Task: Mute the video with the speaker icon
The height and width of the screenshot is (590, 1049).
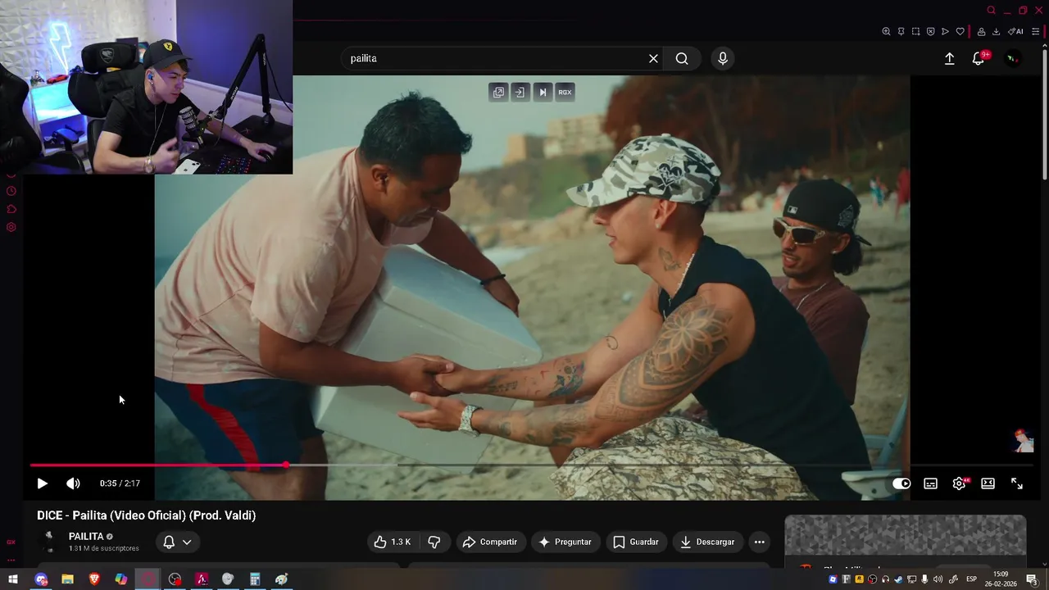Action: [x=73, y=483]
